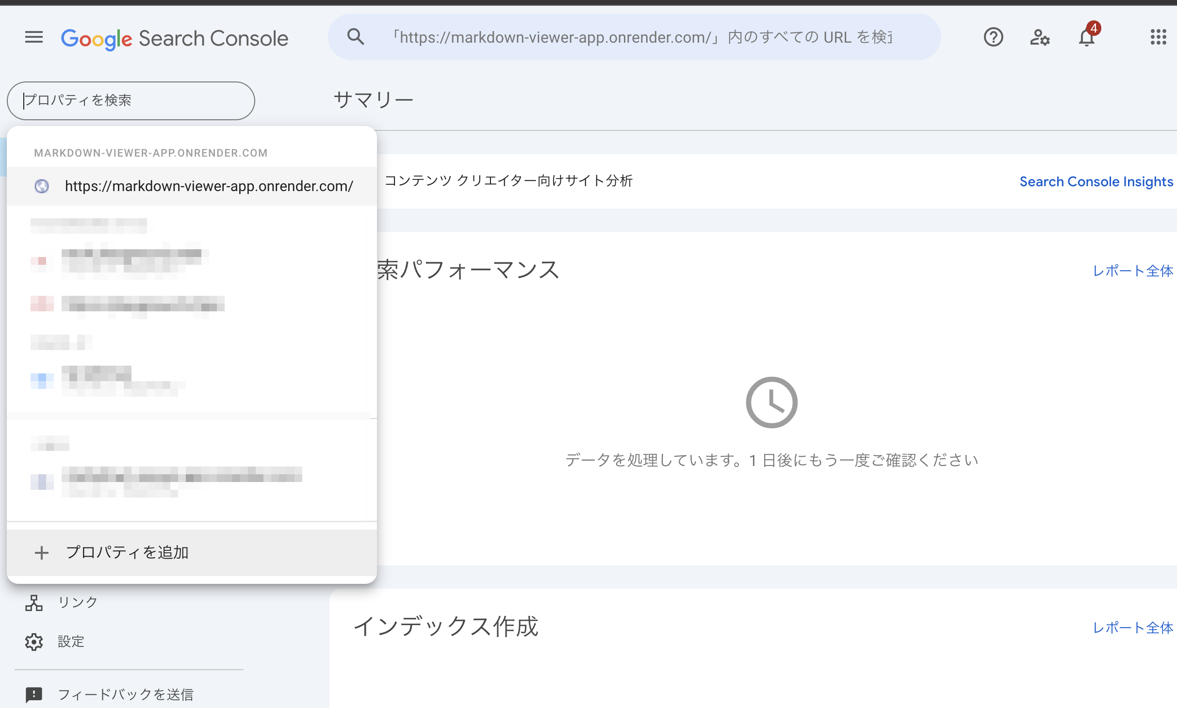Click the リンク sitemap icon
Image resolution: width=1177 pixels, height=708 pixels.
click(34, 603)
